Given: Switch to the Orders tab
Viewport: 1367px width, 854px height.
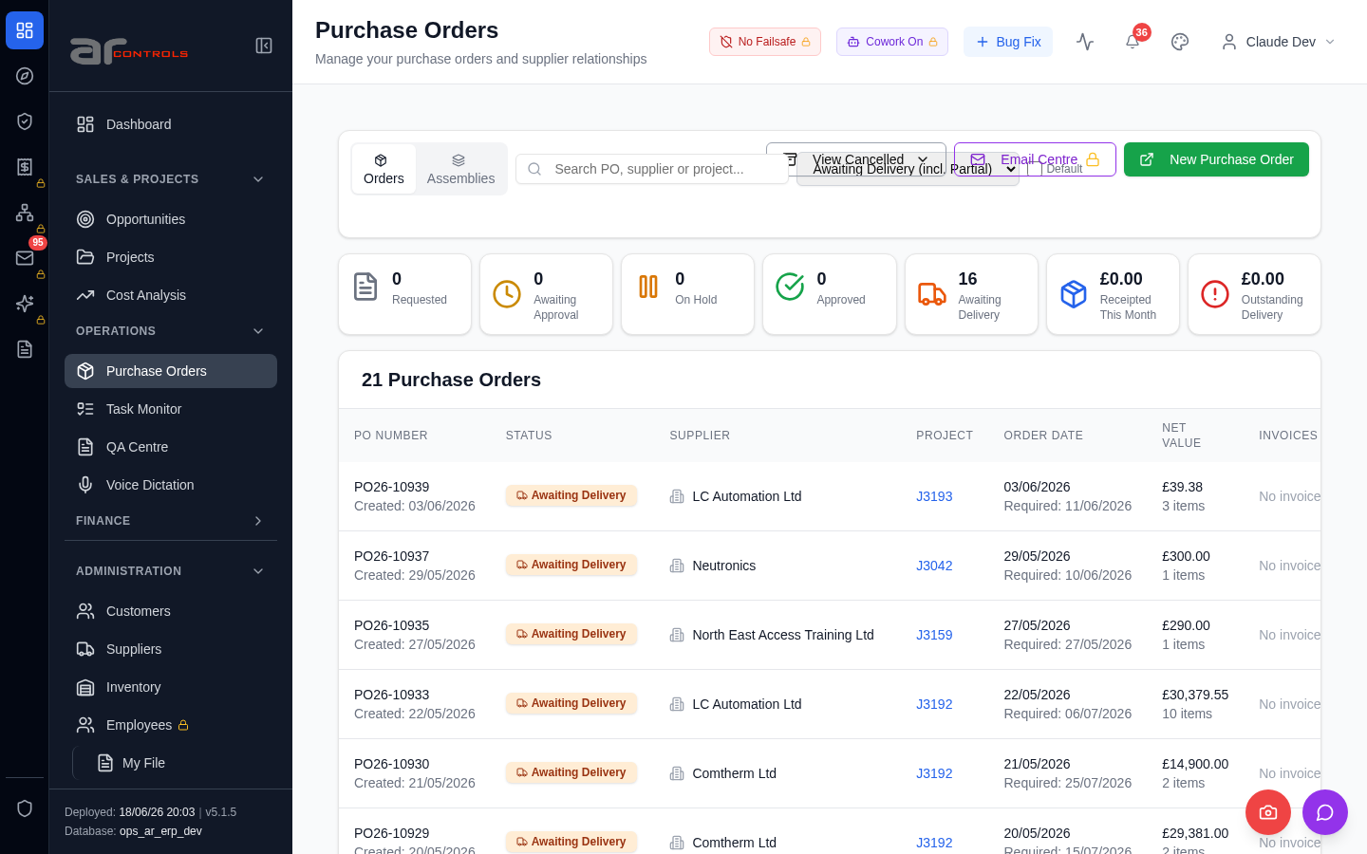Looking at the screenshot, I should tap(384, 169).
